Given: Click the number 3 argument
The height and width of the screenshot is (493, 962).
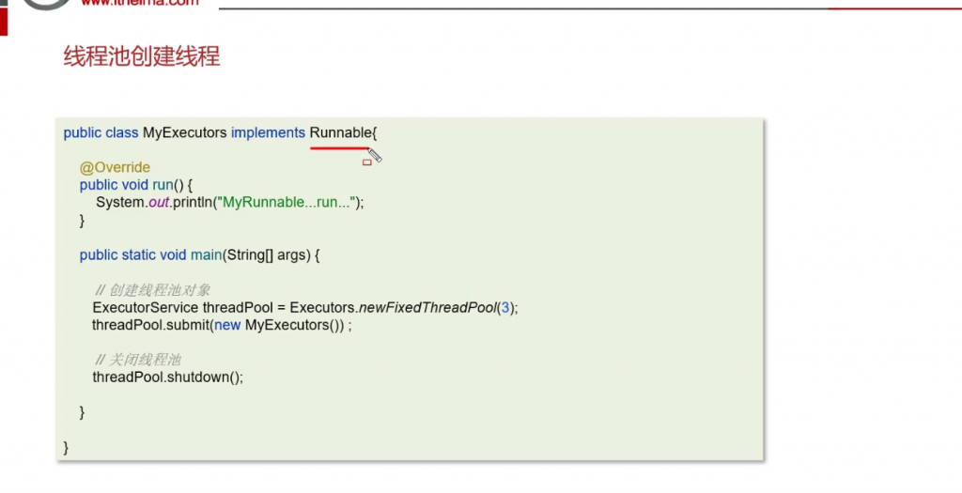Looking at the screenshot, I should [x=504, y=307].
